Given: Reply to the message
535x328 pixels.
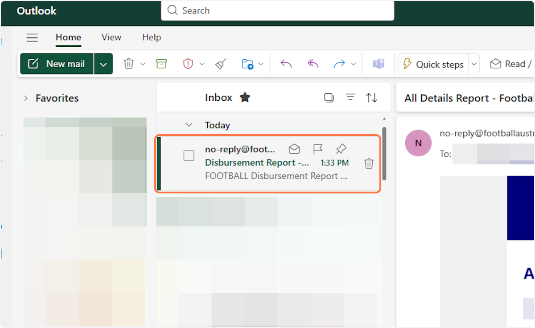Looking at the screenshot, I should (286, 64).
